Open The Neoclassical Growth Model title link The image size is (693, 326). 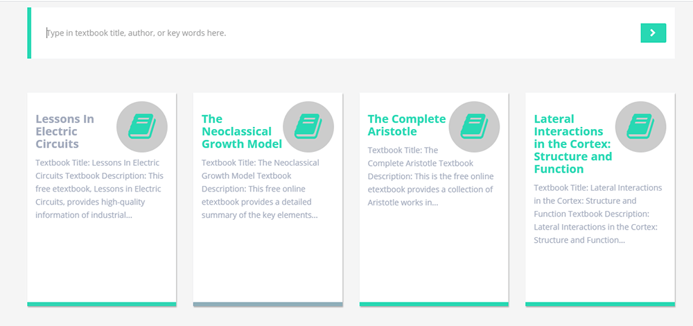pos(241,132)
